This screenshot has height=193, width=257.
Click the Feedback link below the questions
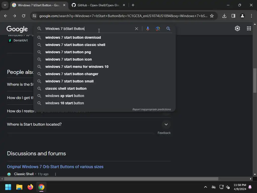tap(164, 133)
